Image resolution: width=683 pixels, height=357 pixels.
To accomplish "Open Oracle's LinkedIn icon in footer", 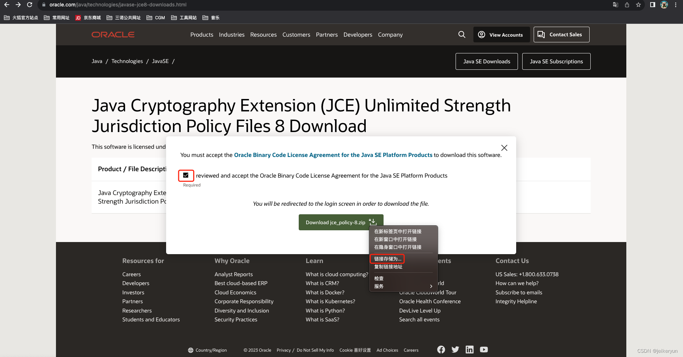I will click(469, 349).
